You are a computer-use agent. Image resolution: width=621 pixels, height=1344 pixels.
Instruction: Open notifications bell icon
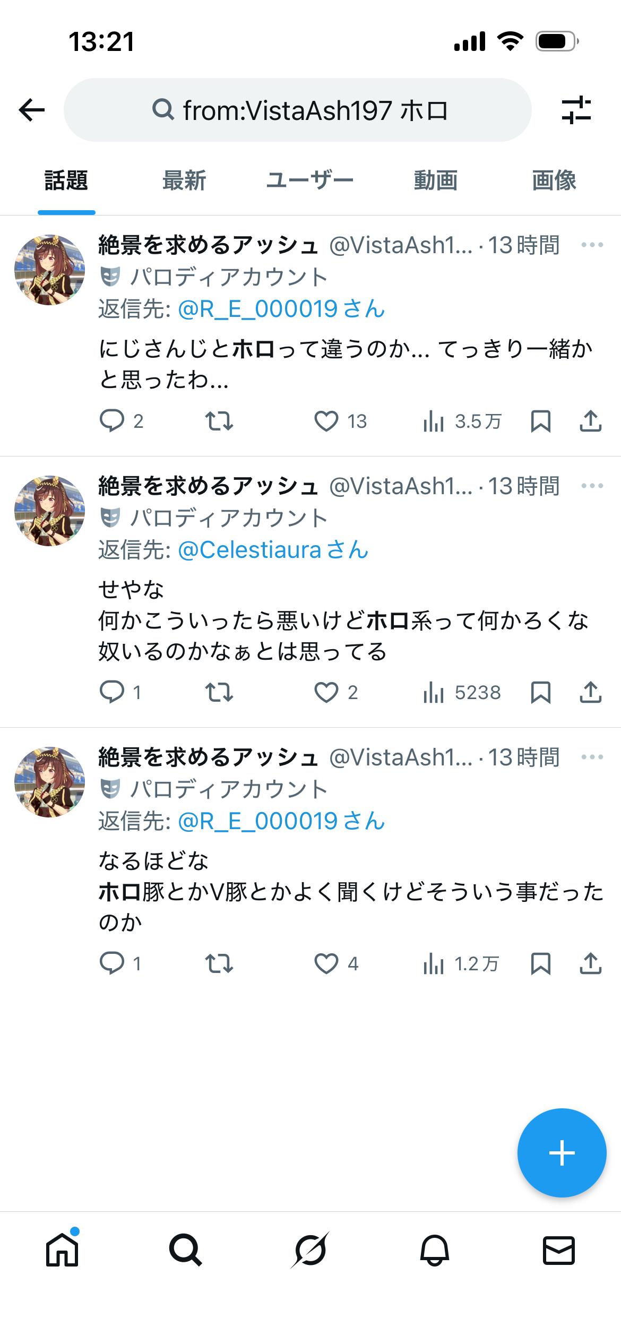(435, 1251)
